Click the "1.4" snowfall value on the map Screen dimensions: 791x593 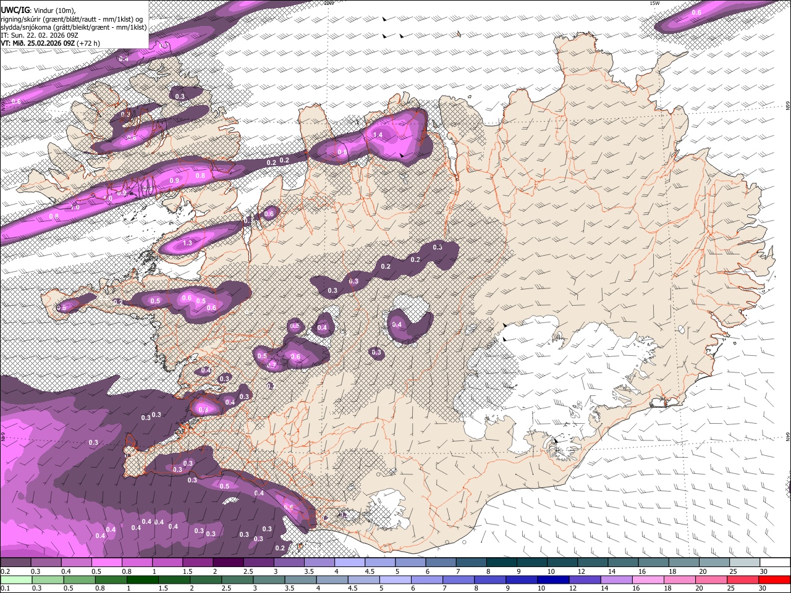click(378, 135)
